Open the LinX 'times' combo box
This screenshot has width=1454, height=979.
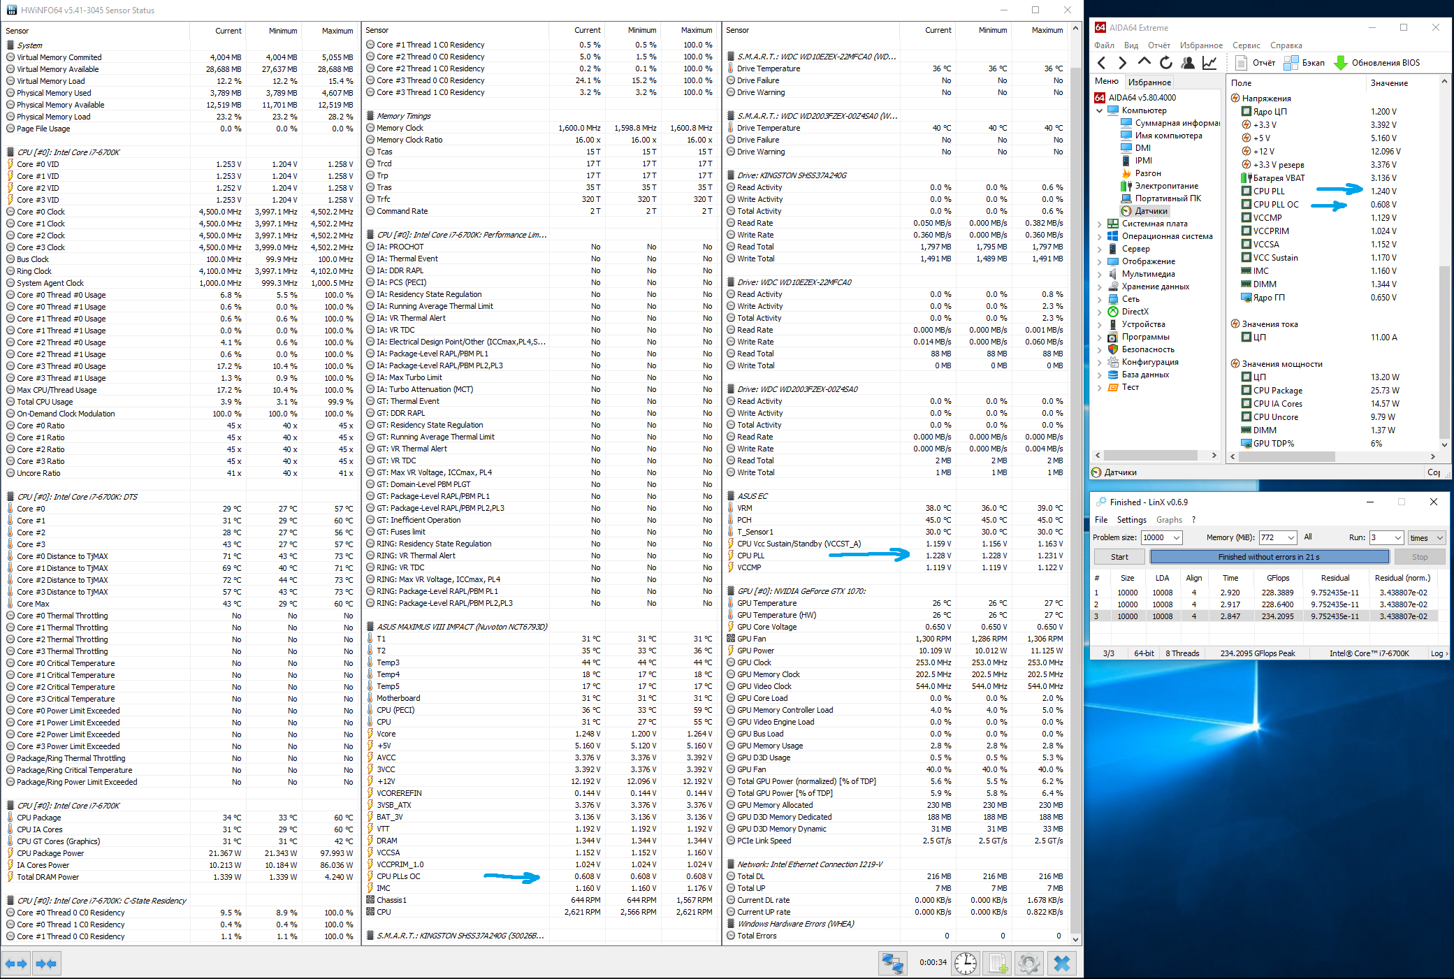(1426, 537)
